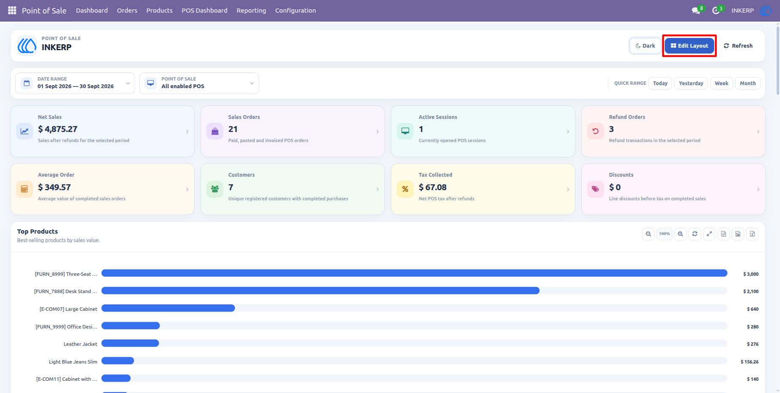Export Top Products chart as image
The height and width of the screenshot is (393, 780).
pos(738,234)
